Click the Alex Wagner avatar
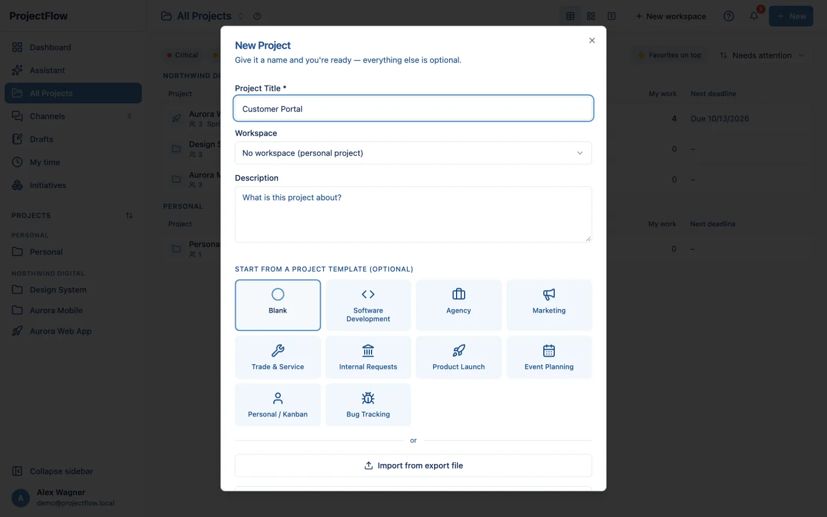Image resolution: width=827 pixels, height=517 pixels. click(21, 497)
